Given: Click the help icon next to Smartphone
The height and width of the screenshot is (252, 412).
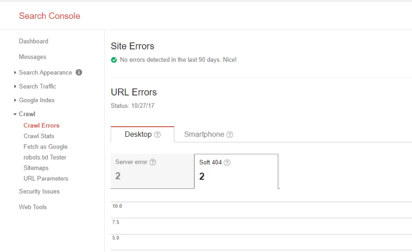Looking at the screenshot, I should click(229, 135).
